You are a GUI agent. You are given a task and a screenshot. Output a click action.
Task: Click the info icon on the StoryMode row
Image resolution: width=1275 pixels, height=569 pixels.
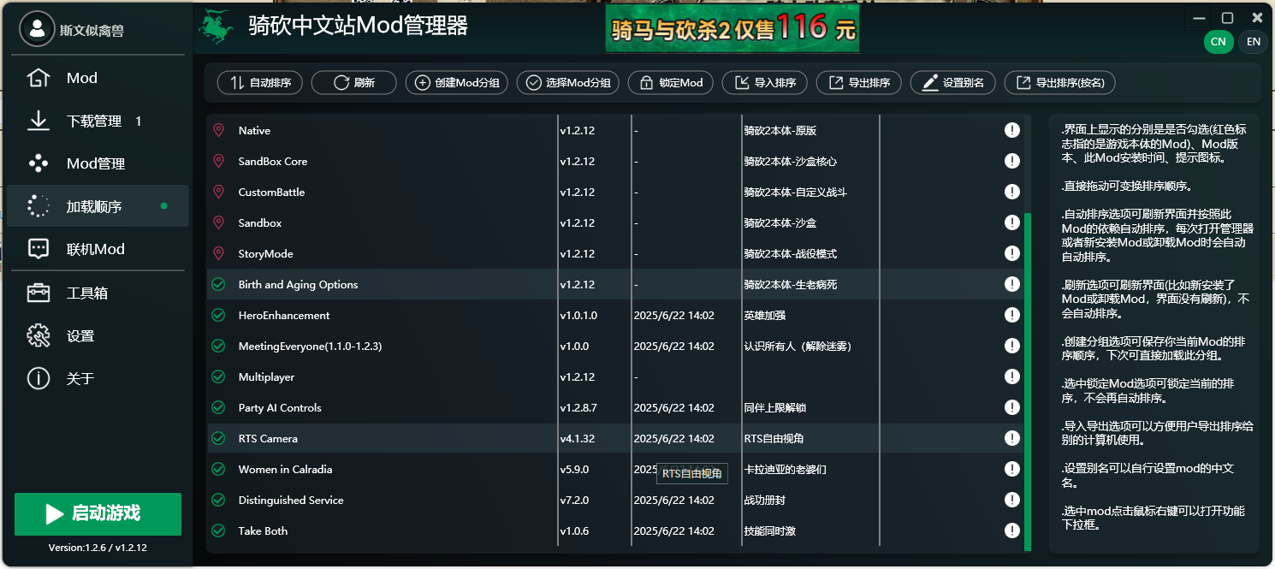1012,253
